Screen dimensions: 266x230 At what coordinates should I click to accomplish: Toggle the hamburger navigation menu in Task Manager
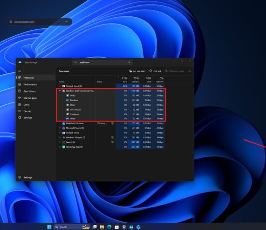pos(20,71)
